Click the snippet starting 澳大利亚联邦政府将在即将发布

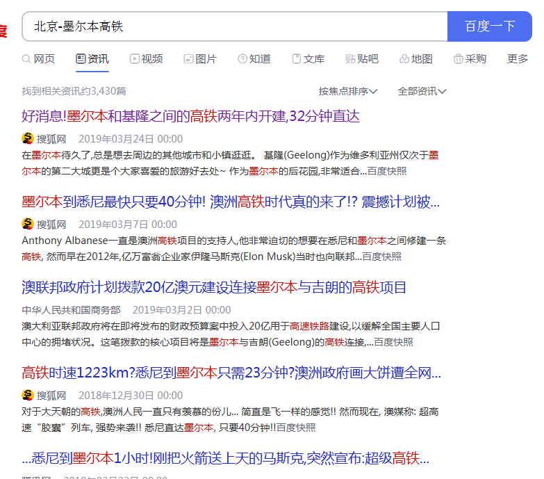tap(231, 334)
